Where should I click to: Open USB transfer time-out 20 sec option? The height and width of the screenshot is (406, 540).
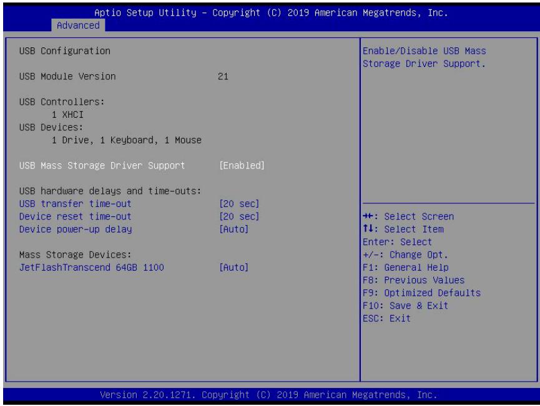(x=239, y=204)
